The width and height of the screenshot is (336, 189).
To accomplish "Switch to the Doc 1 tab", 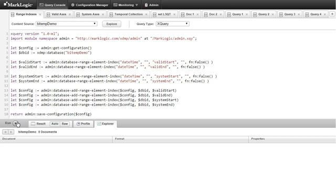I will 190,14.
